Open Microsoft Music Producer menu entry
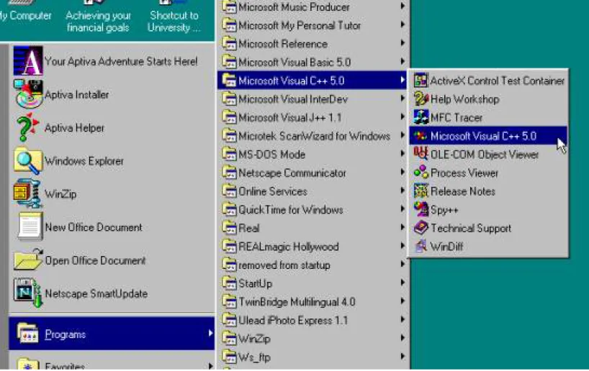Screen dimensions: 589x371 click(313, 6)
